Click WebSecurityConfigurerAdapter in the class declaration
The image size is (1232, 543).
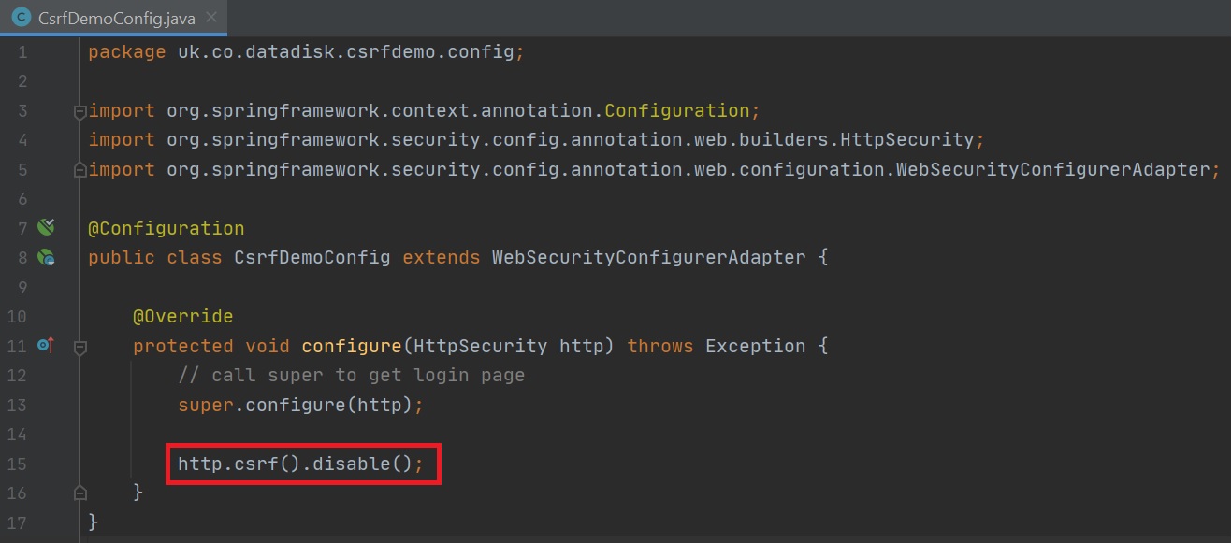[x=647, y=258]
